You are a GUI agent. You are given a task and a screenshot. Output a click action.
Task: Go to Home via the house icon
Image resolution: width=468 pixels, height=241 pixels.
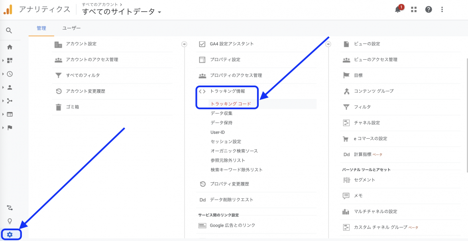10,47
